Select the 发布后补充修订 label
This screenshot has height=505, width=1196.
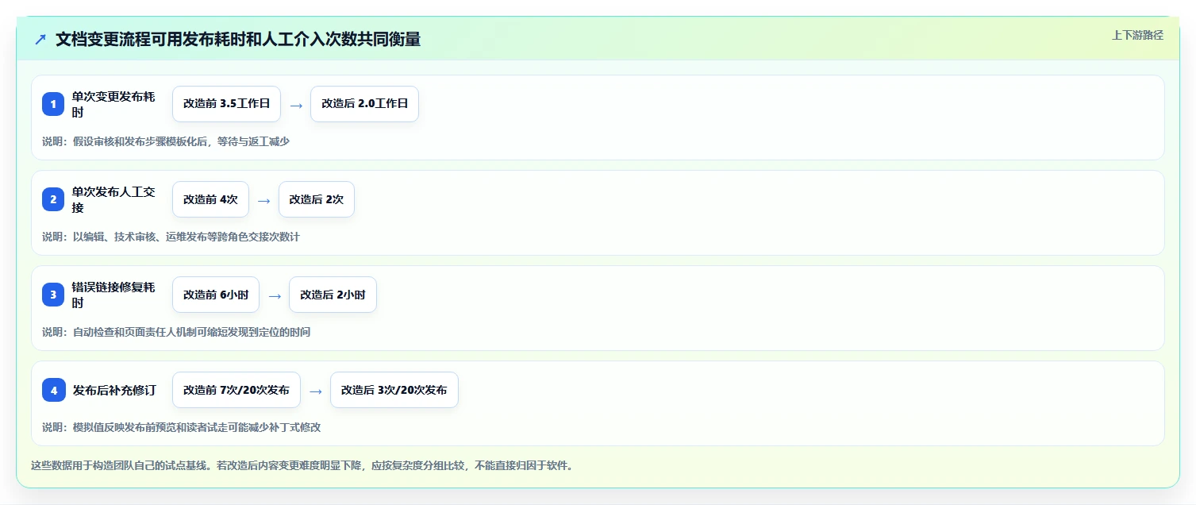pos(114,390)
